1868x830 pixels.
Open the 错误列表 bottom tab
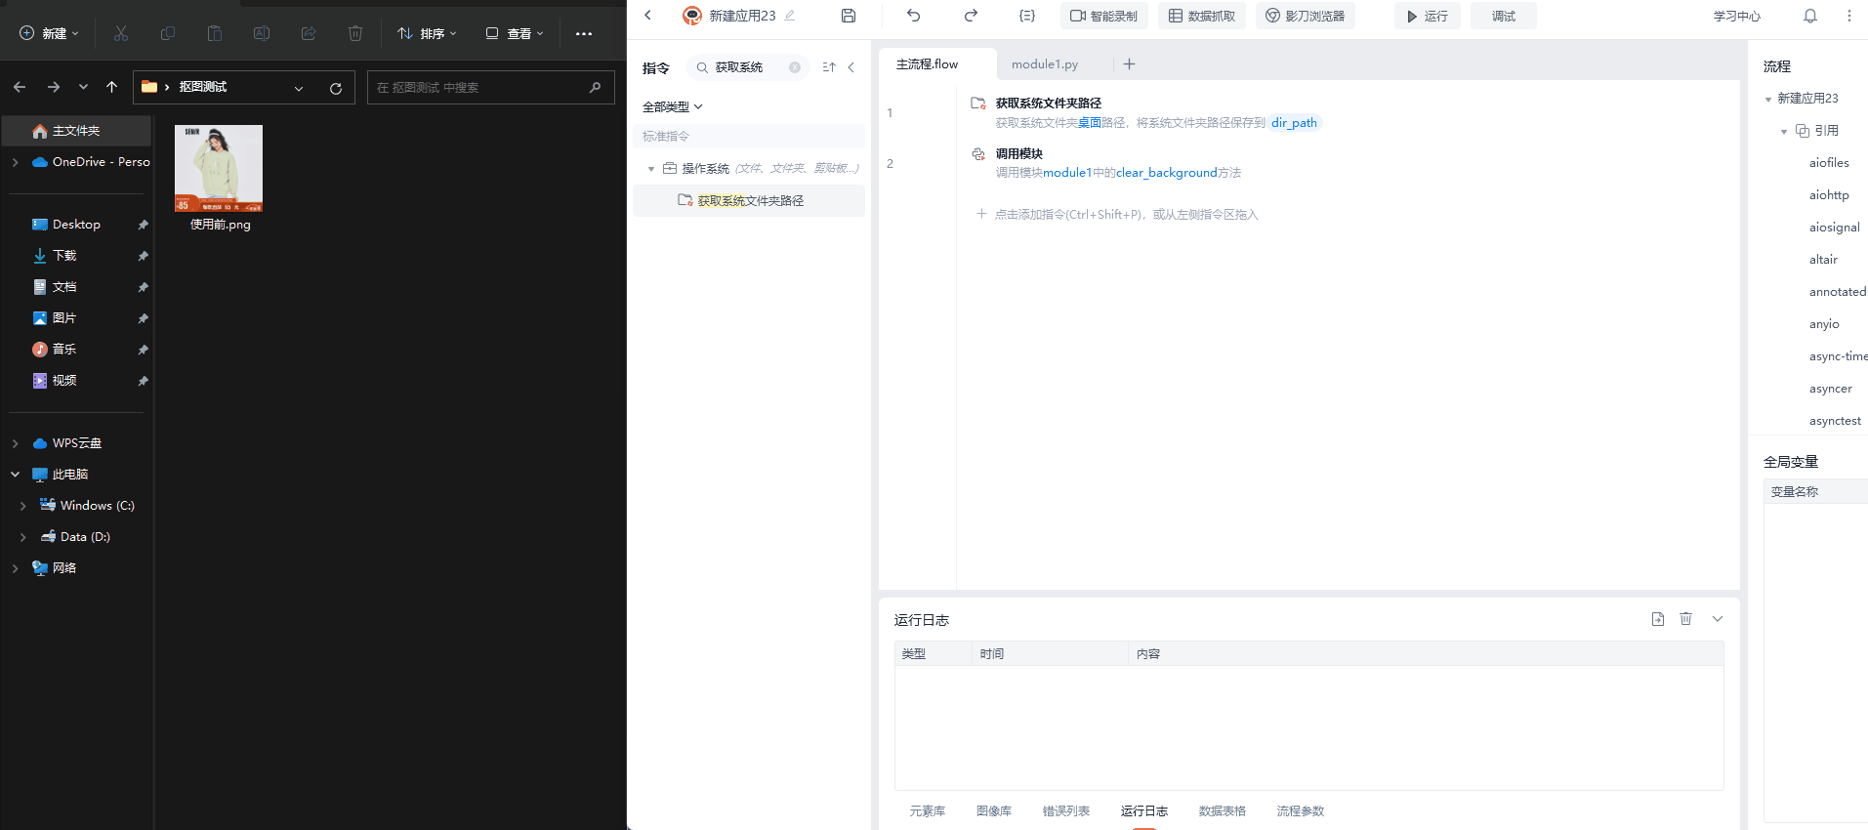click(1066, 811)
